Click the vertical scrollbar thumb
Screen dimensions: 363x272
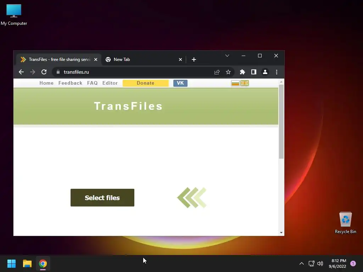pos(281,122)
